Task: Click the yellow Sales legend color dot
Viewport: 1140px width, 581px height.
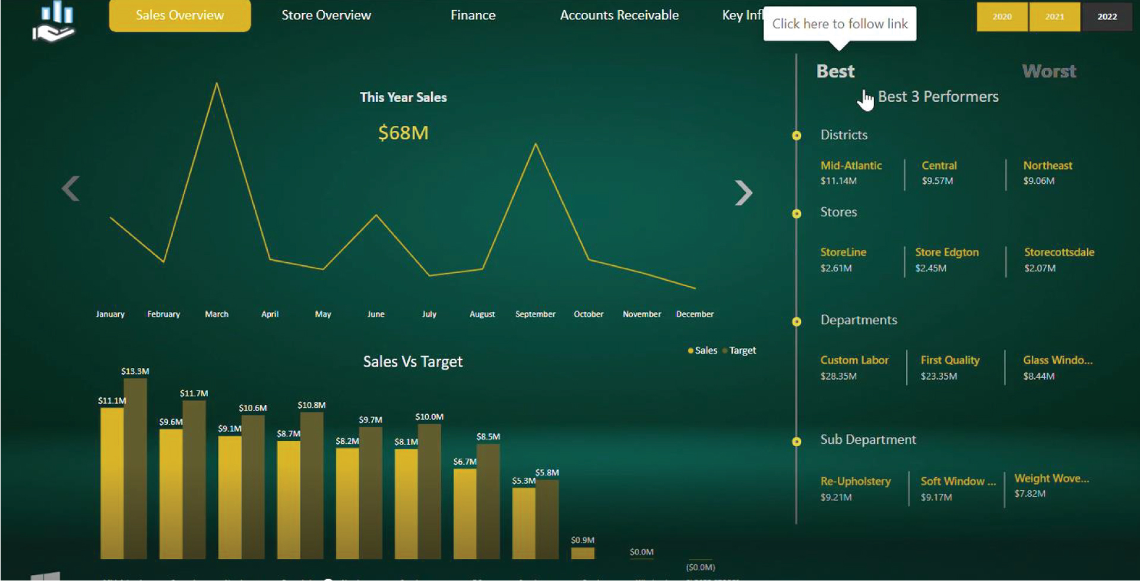Action: tap(691, 350)
